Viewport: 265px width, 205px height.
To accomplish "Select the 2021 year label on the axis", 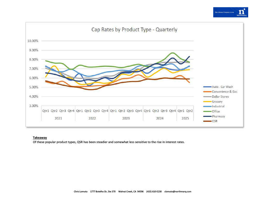I will 58,118.
